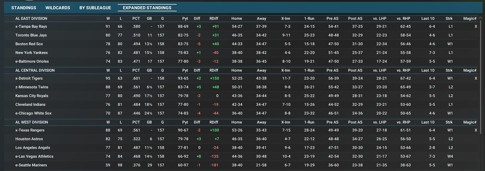Click the Expanded Standings tab
This screenshot has height=171, width=485.
coord(147,8)
